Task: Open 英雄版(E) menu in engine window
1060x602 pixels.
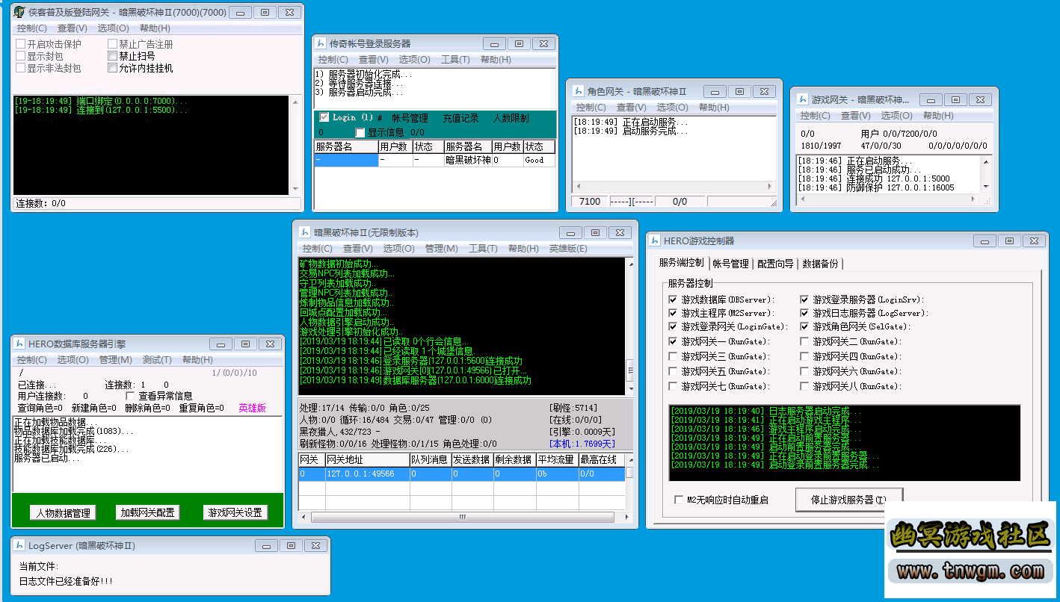Action: point(568,249)
